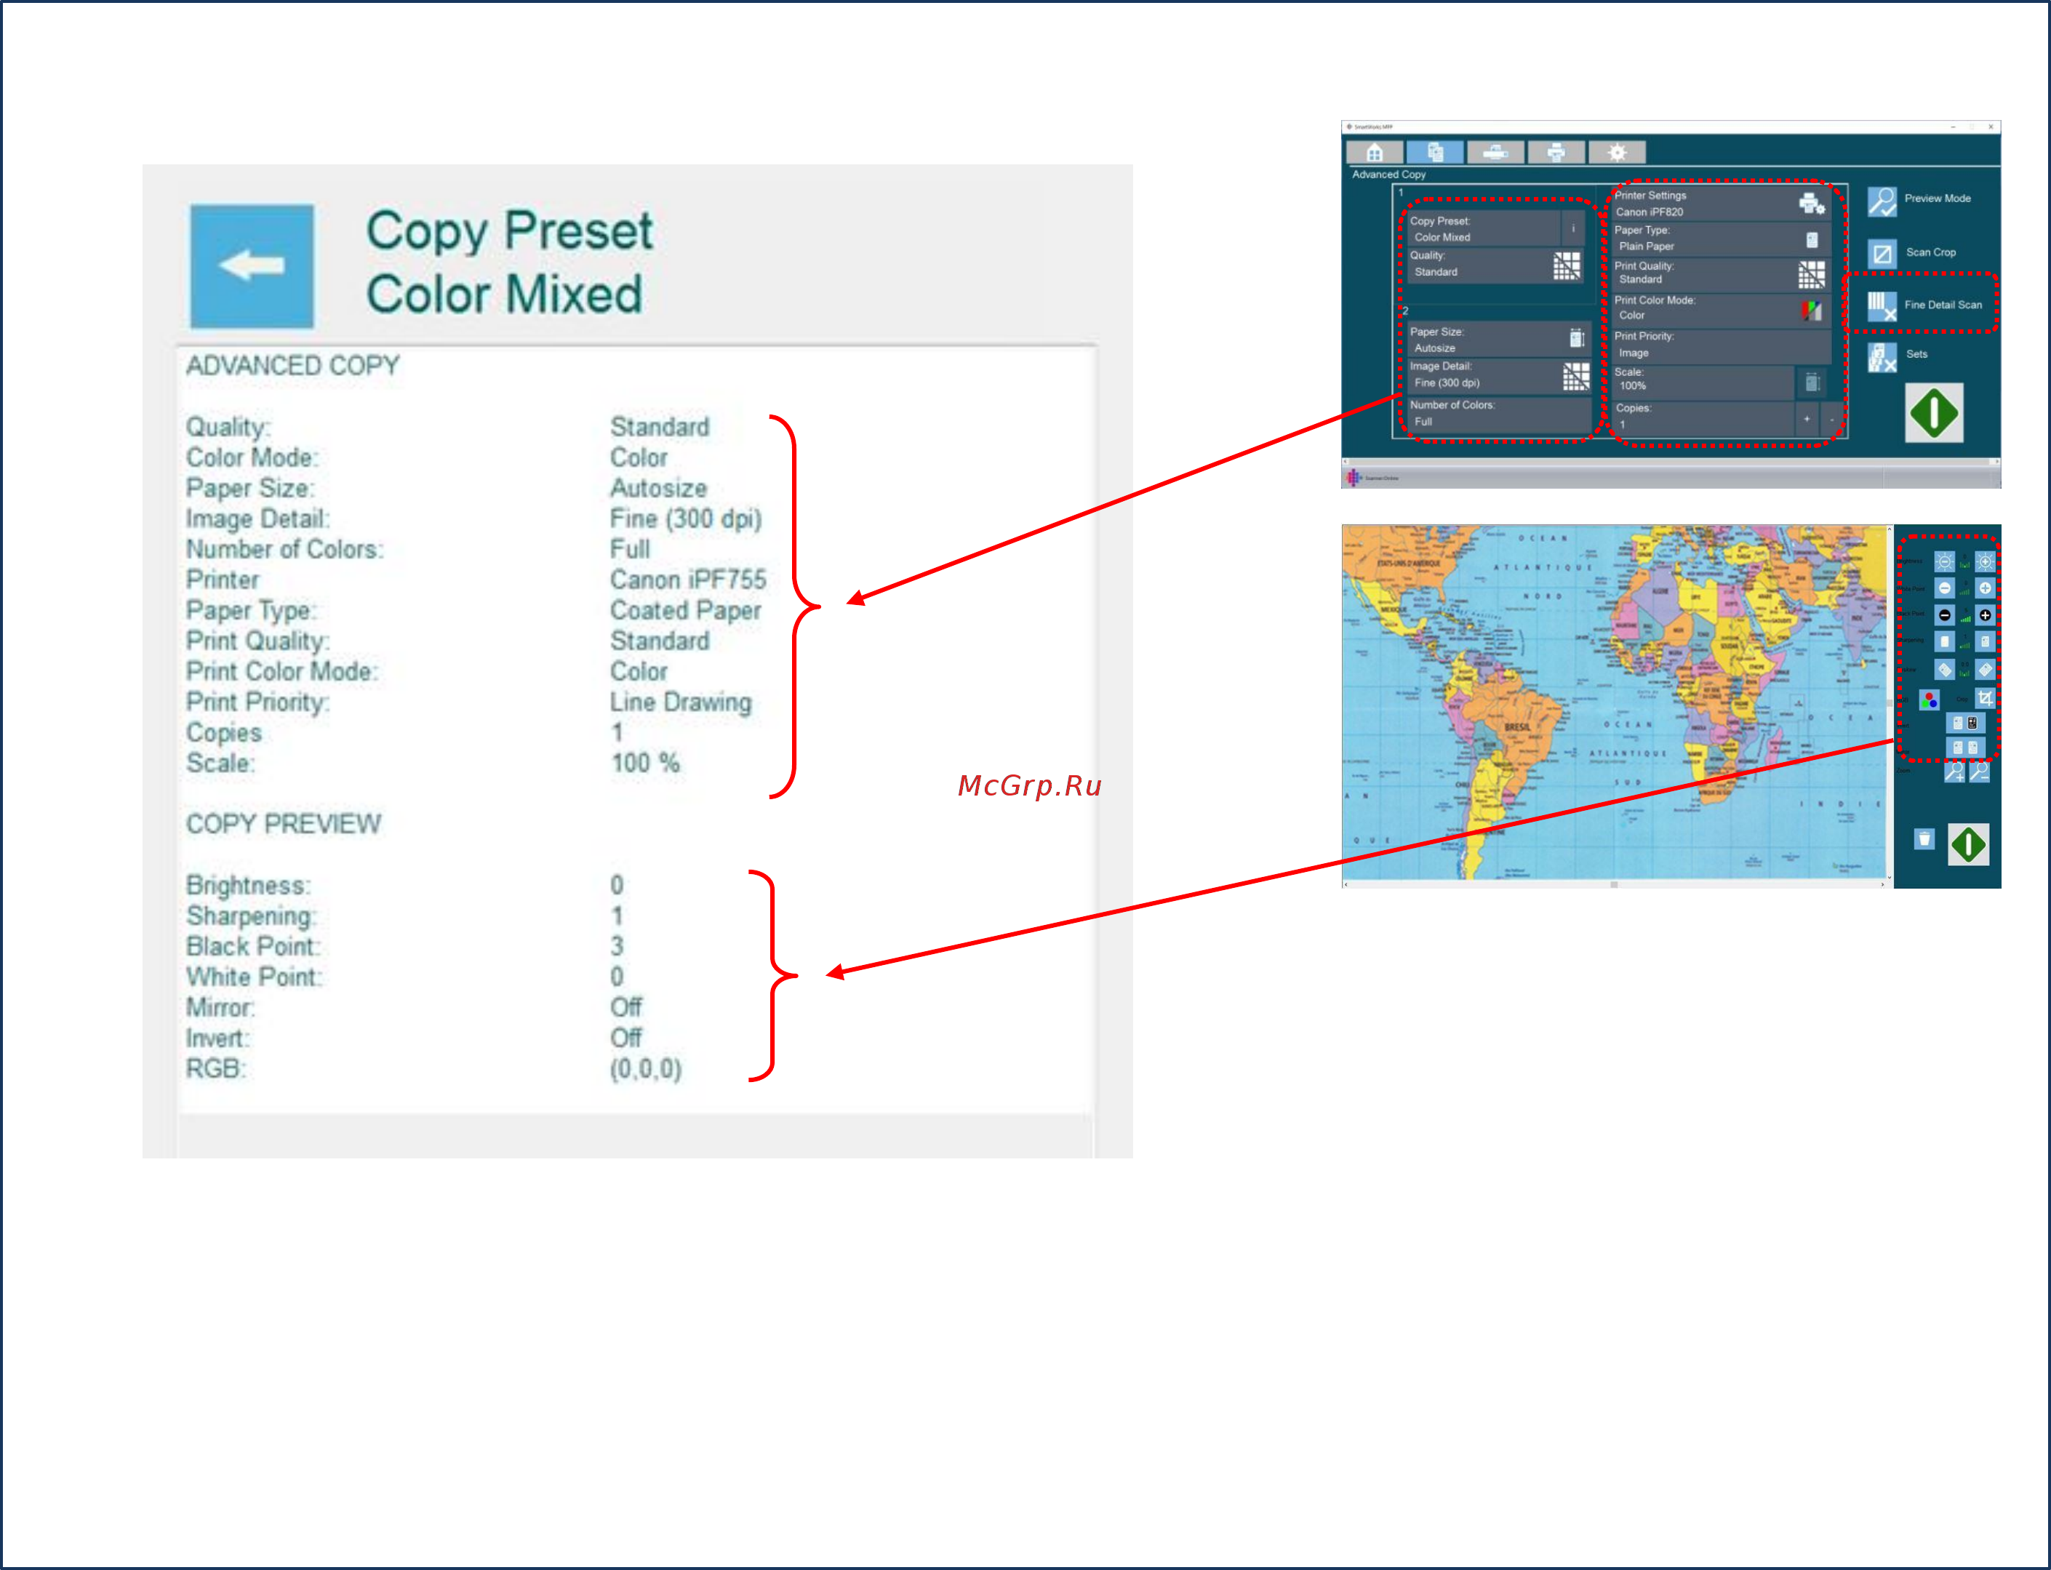Zoom out of the preview
This screenshot has width=2051, height=1570.
point(1980,773)
